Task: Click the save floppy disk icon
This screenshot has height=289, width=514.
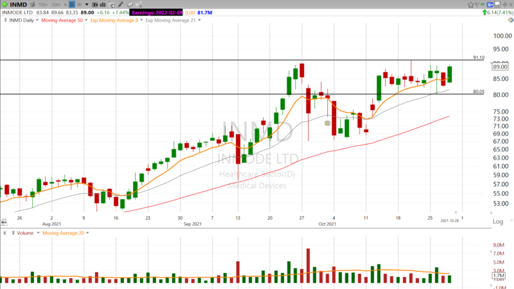Action: click(x=497, y=4)
